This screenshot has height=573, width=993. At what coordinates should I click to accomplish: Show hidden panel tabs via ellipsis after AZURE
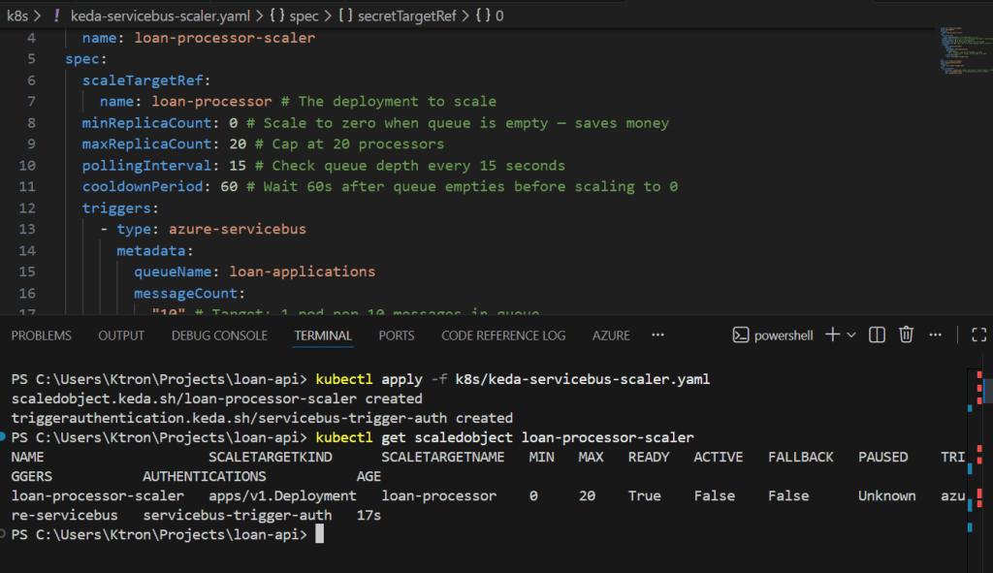click(657, 334)
